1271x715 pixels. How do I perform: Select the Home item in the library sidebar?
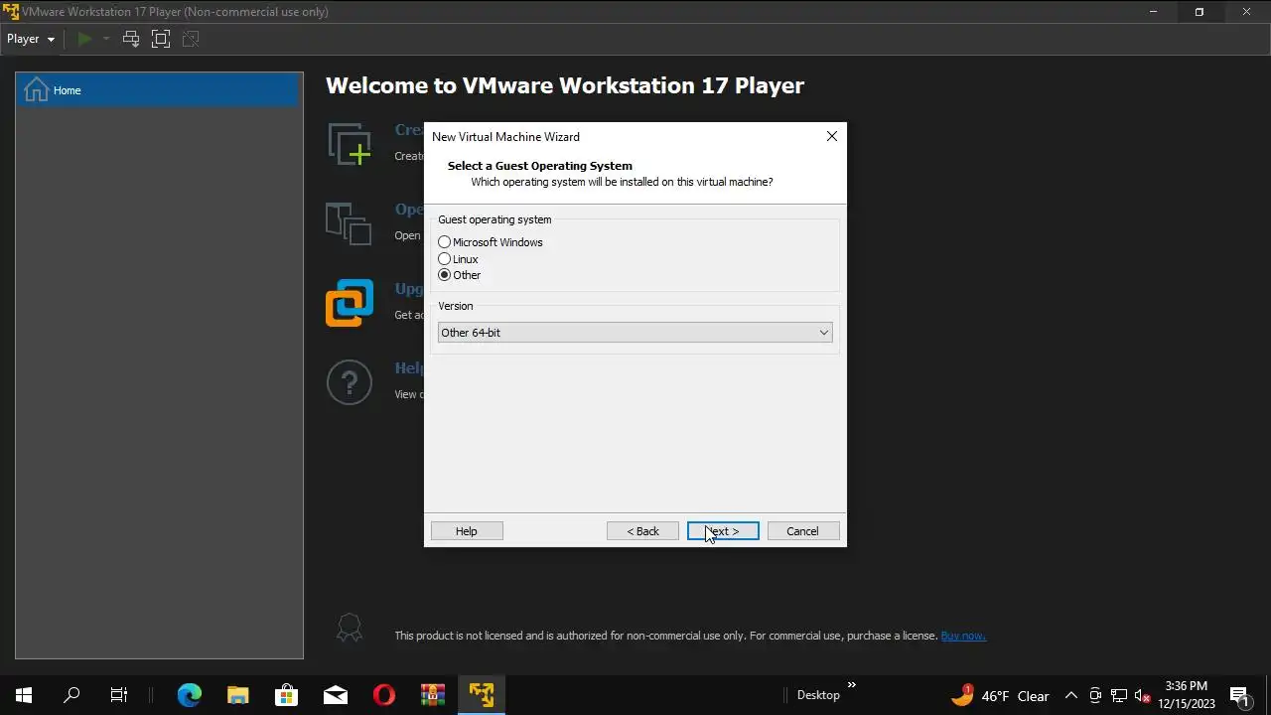point(159,90)
